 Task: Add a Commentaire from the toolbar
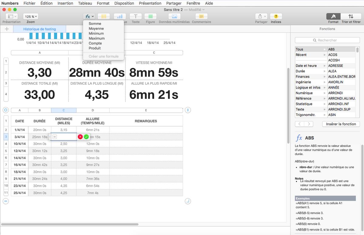tap(201, 16)
